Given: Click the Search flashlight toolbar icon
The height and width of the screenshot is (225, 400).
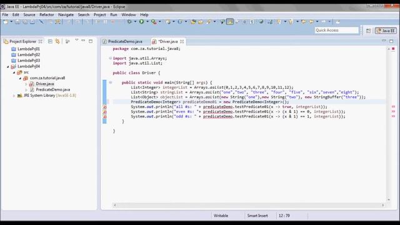Looking at the screenshot, I should point(209,22).
